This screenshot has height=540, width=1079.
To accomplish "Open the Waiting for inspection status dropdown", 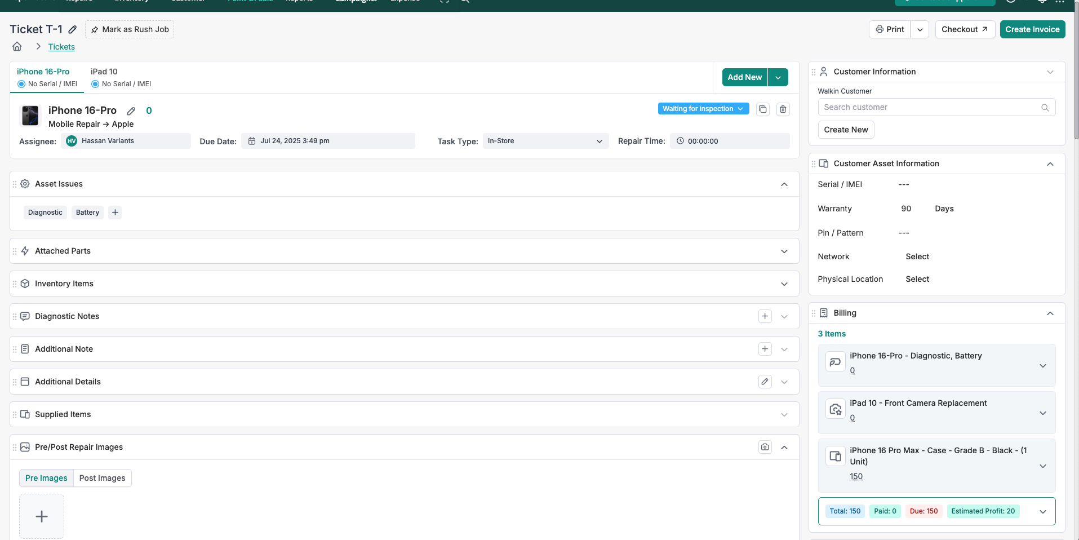I will (703, 109).
